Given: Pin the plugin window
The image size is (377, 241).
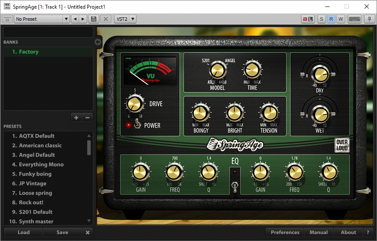Looking at the screenshot, I should pos(369,19).
